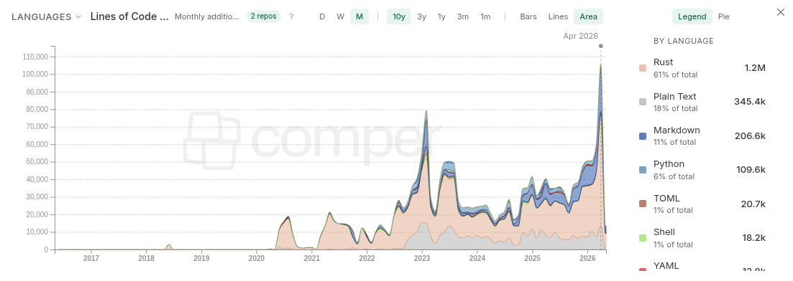Select the Rust legend label
The width and height of the screenshot is (793, 281).
[x=663, y=62]
